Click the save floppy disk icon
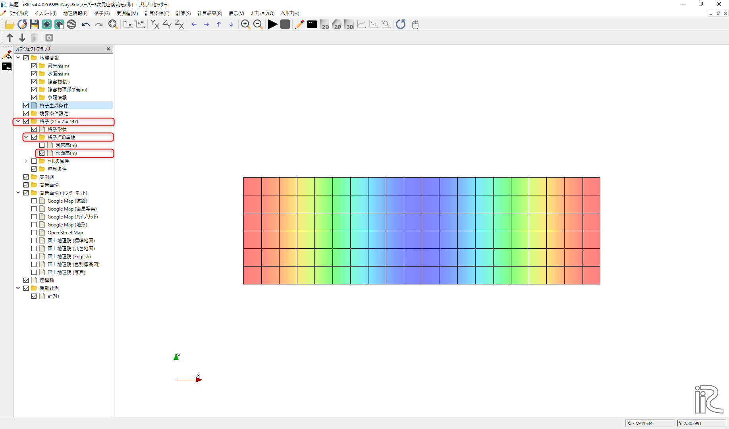 click(x=35, y=25)
